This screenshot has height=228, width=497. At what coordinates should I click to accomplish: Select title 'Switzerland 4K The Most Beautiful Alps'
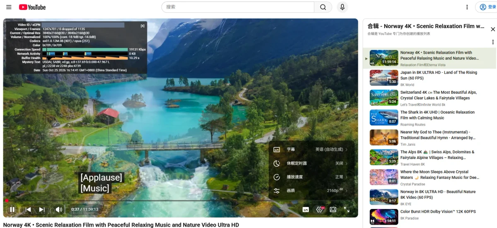pyautogui.click(x=439, y=95)
